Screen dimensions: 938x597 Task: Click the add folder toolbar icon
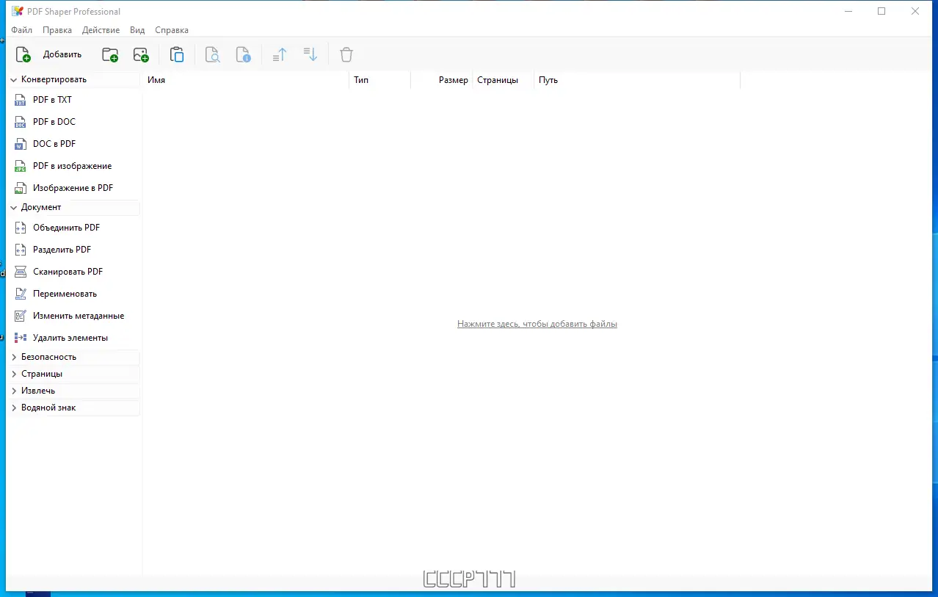point(109,54)
